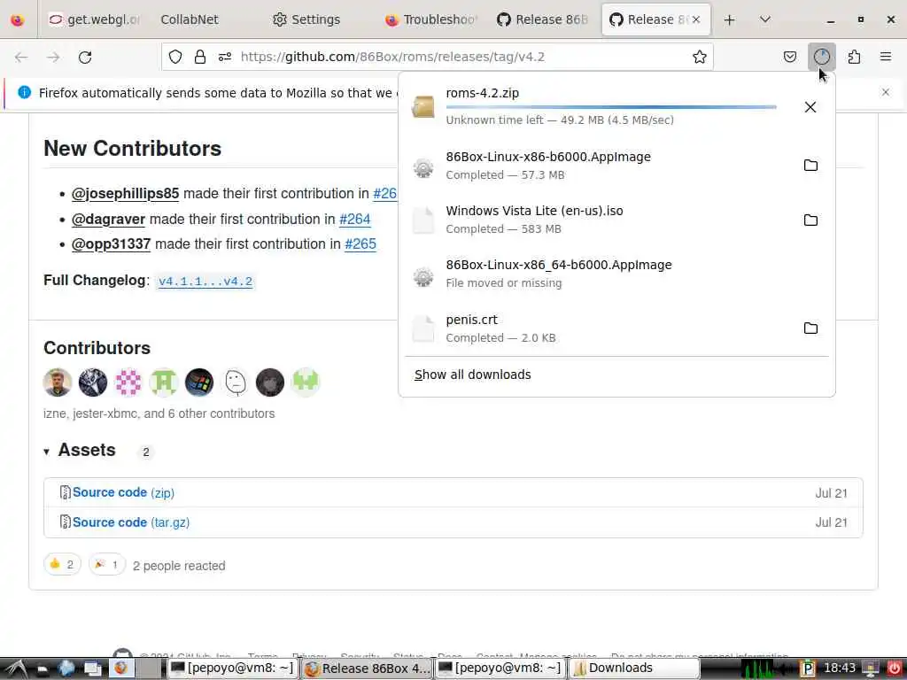Image resolution: width=907 pixels, height=680 pixels.
Task: Click the site padlock security icon
Action: point(200,57)
